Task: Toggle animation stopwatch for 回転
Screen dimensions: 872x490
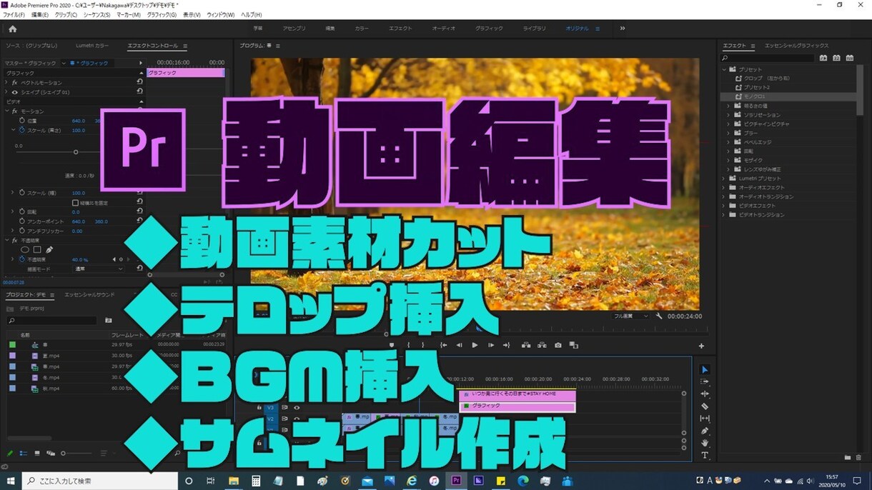Action: (22, 211)
